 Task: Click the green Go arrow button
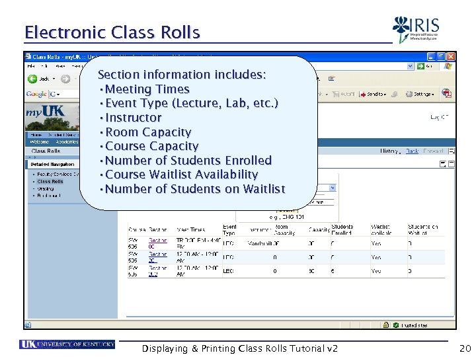click(420, 66)
